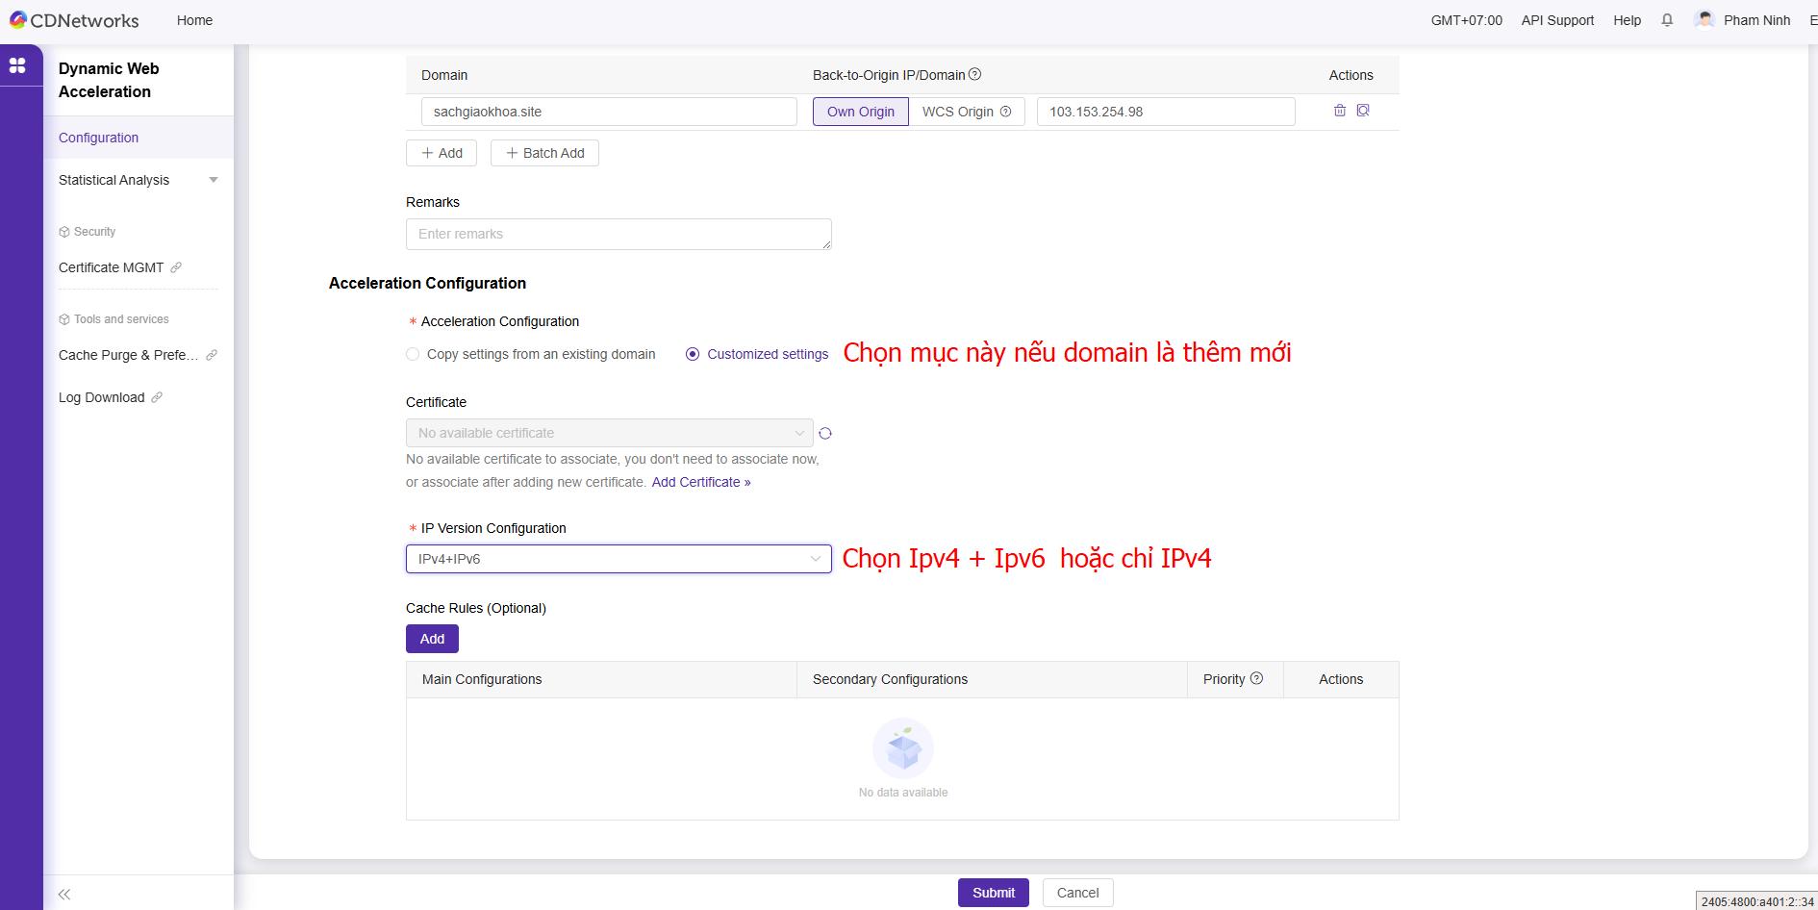1818x910 pixels.
Task: Click the Submit button
Action: pyautogui.click(x=993, y=893)
